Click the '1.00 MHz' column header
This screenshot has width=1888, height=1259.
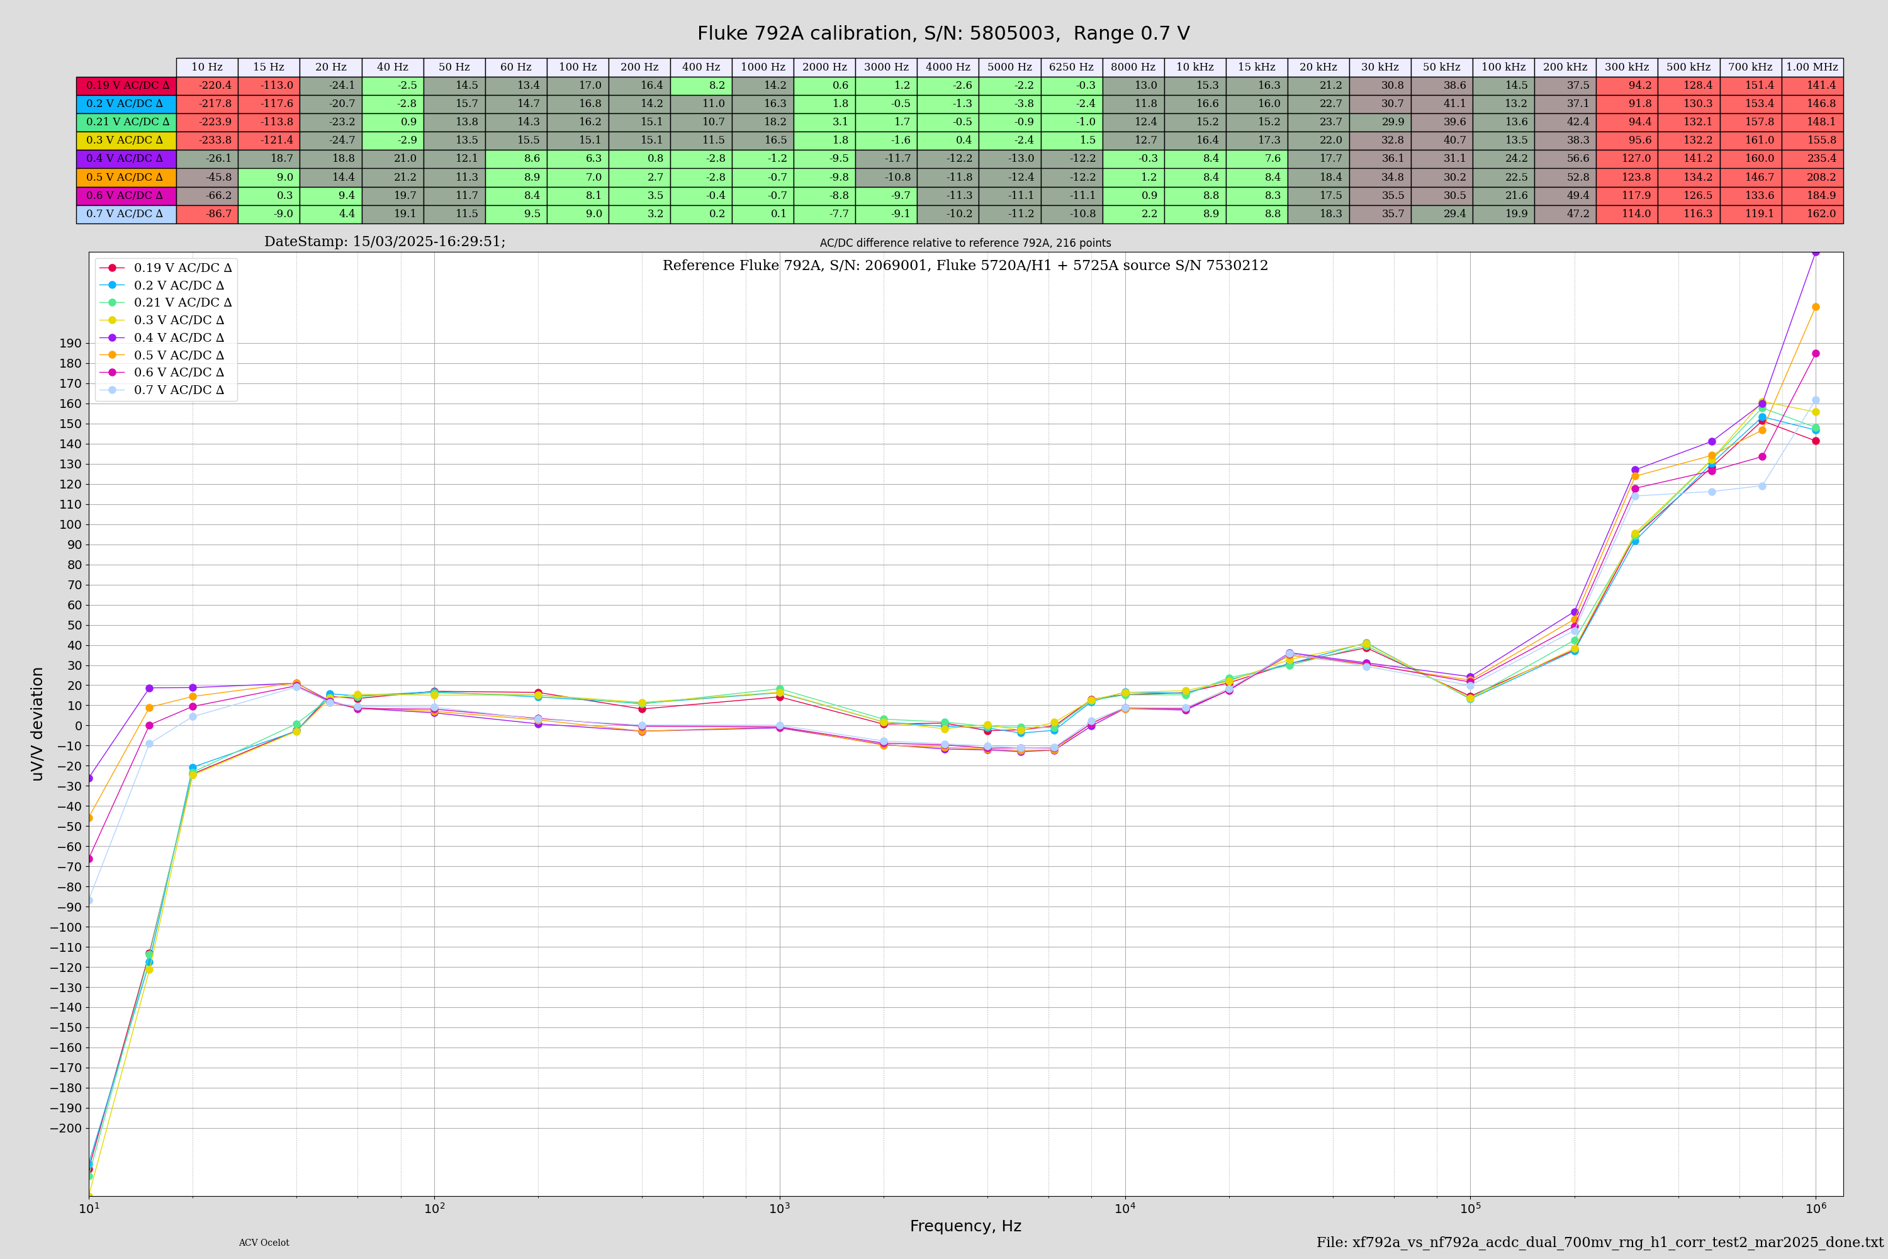coord(1812,67)
